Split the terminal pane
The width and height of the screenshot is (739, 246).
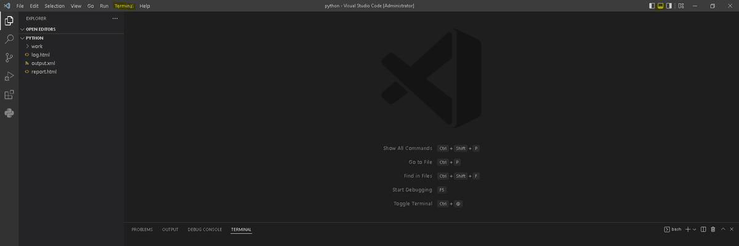click(703, 229)
